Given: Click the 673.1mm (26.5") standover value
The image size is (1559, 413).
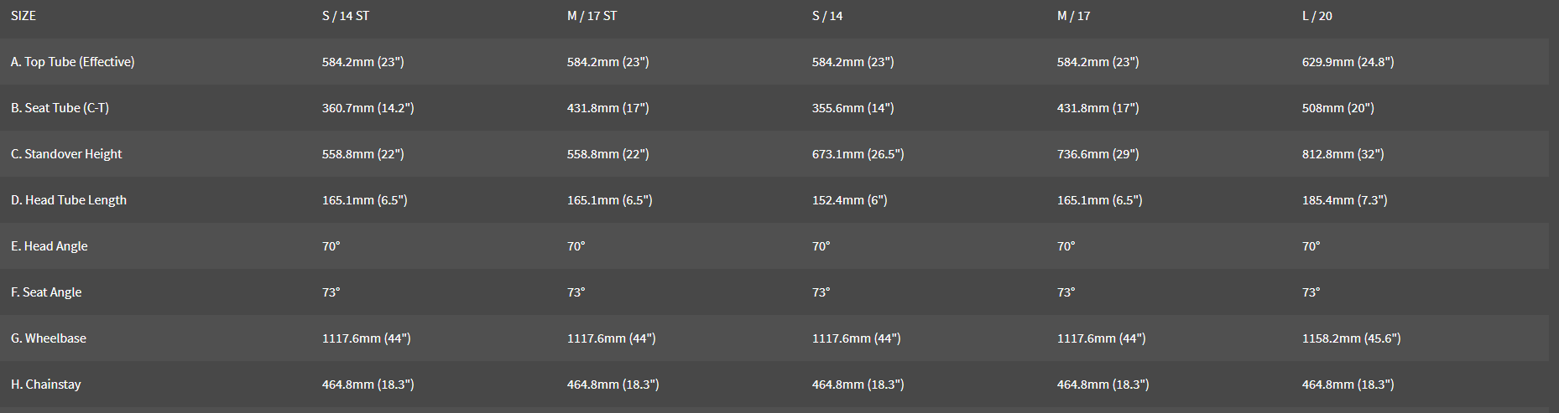Looking at the screenshot, I should [x=858, y=154].
